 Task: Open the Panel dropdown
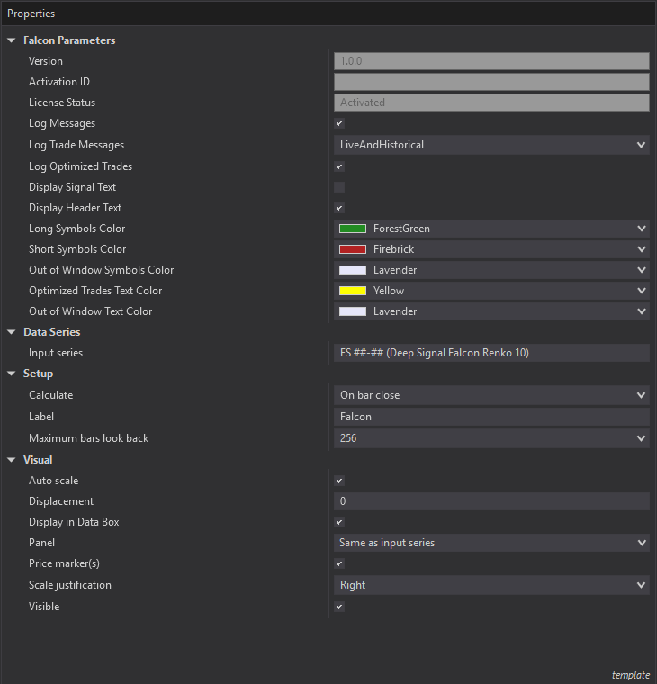coord(490,543)
